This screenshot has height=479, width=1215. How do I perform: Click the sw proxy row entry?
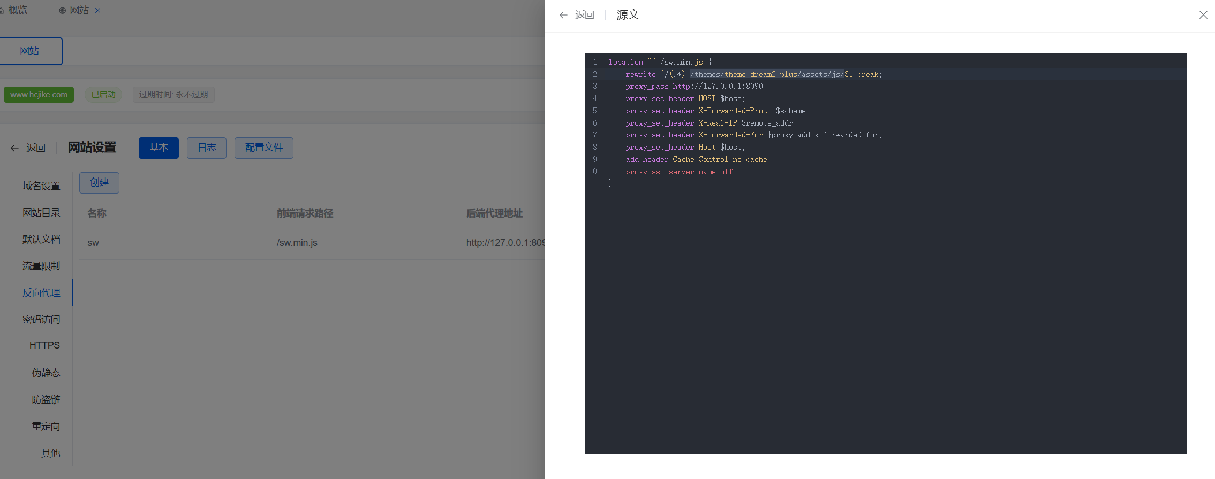[93, 243]
